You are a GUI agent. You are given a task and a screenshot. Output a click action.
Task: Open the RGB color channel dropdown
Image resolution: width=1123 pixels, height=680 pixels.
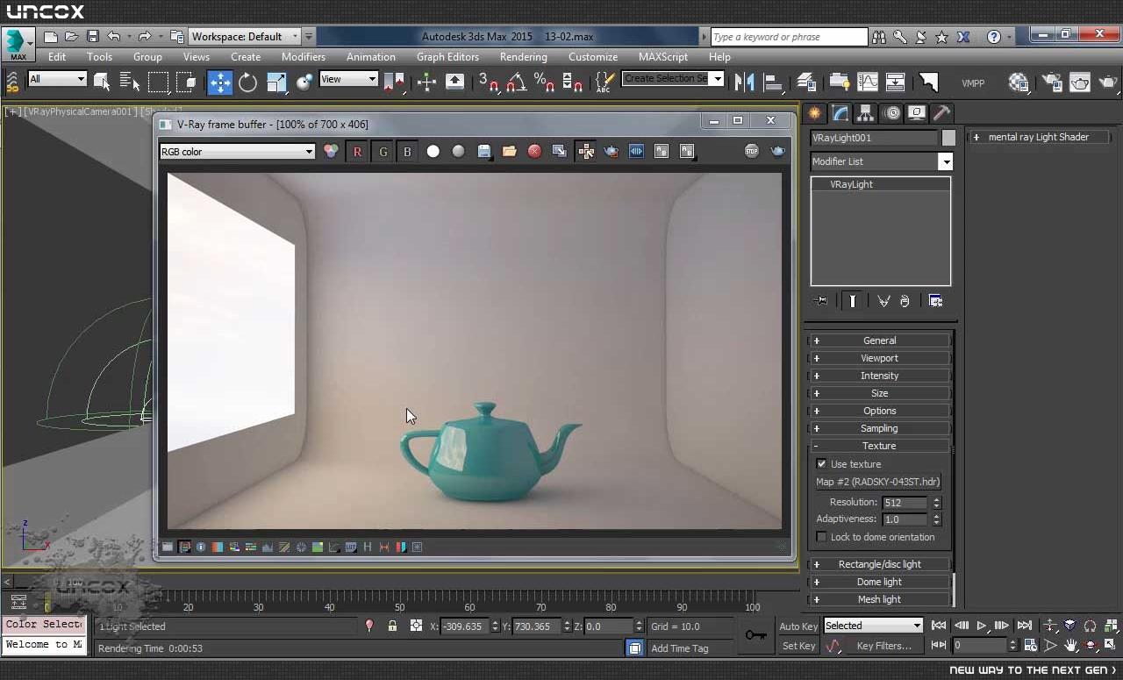(237, 152)
